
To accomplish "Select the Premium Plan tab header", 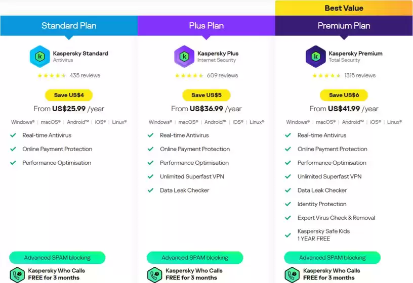I will tap(344, 26).
